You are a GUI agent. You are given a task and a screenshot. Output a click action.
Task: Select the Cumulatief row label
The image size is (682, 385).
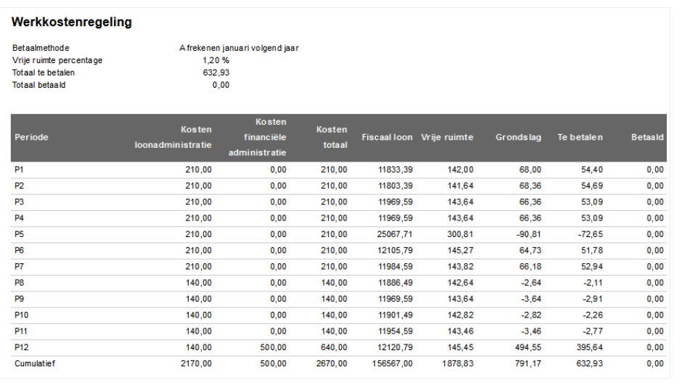[x=34, y=363]
